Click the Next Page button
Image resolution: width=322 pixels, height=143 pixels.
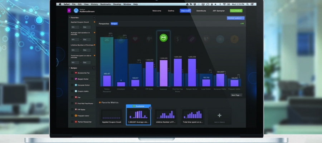[236, 95]
